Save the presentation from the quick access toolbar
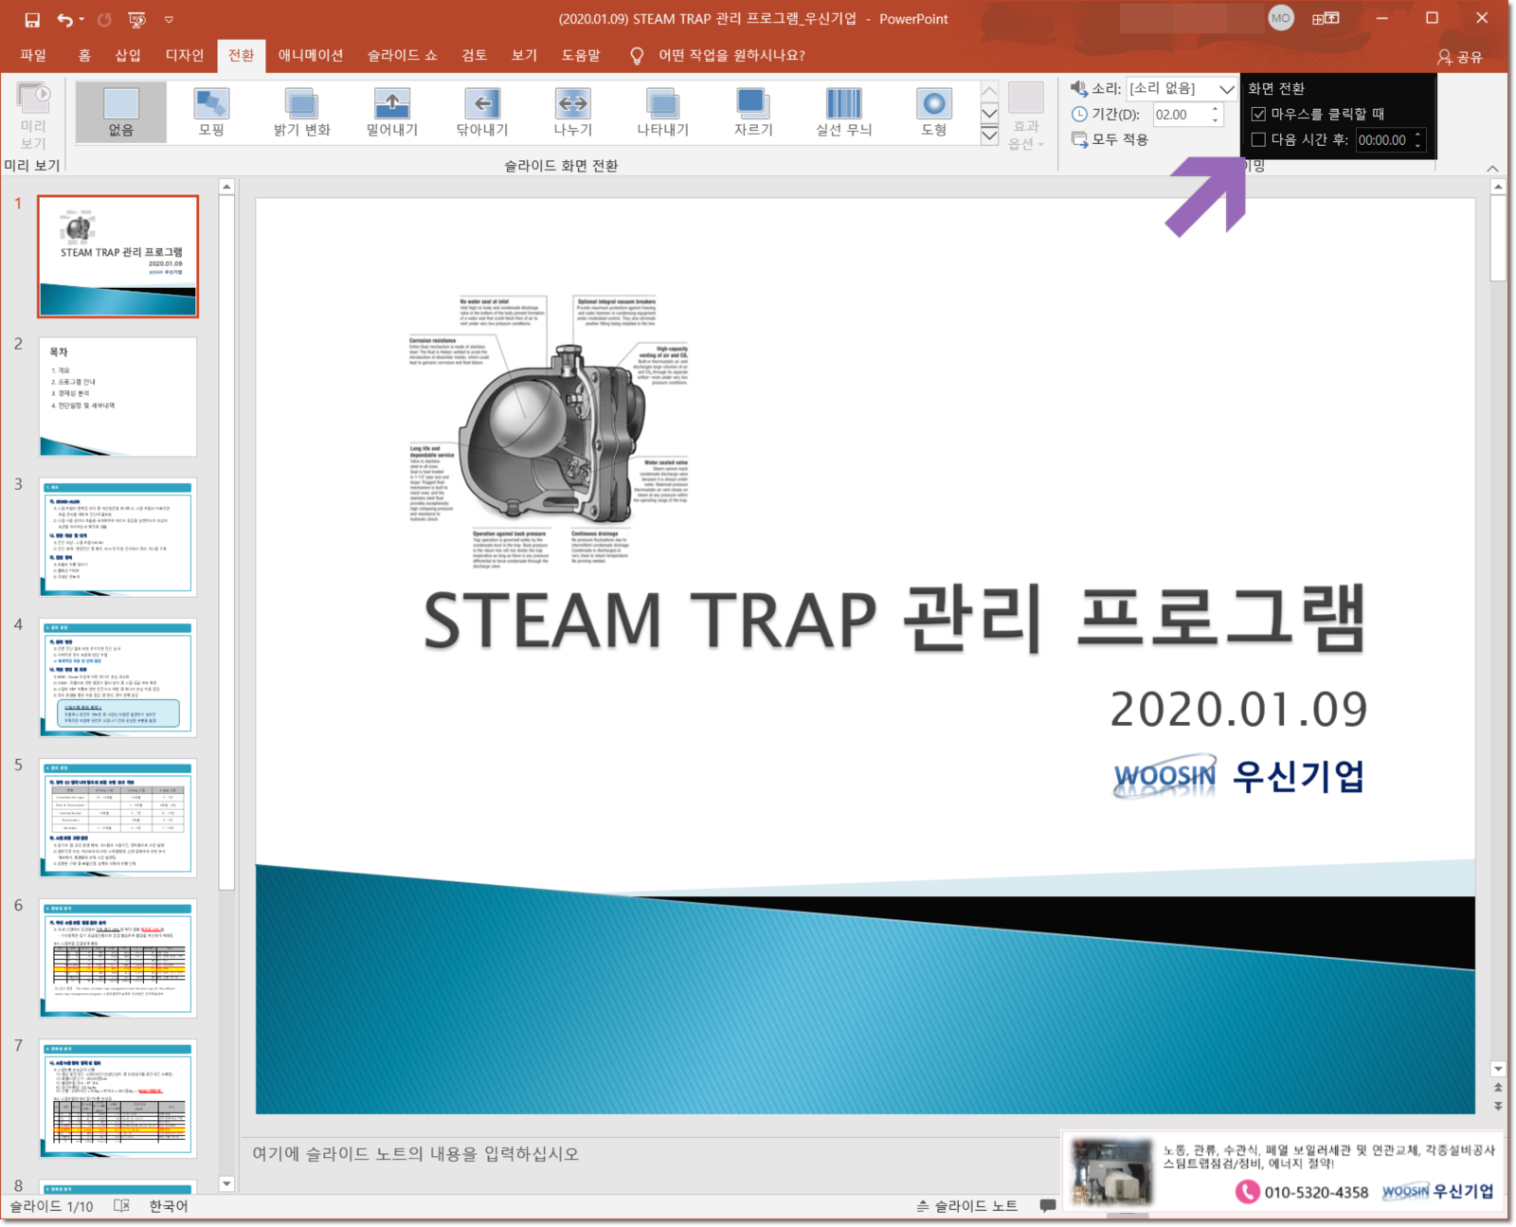Image resolution: width=1516 pixels, height=1227 pixels. (x=32, y=19)
